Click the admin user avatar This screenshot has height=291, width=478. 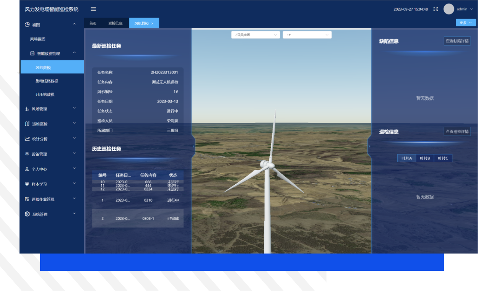[449, 9]
